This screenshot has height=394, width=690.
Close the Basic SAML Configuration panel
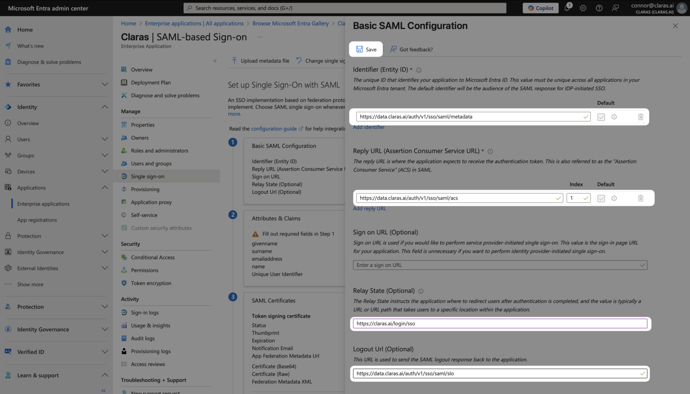(675, 26)
